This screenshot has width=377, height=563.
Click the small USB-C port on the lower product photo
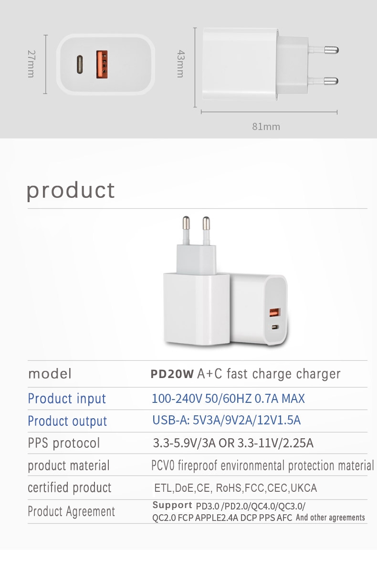point(275,328)
